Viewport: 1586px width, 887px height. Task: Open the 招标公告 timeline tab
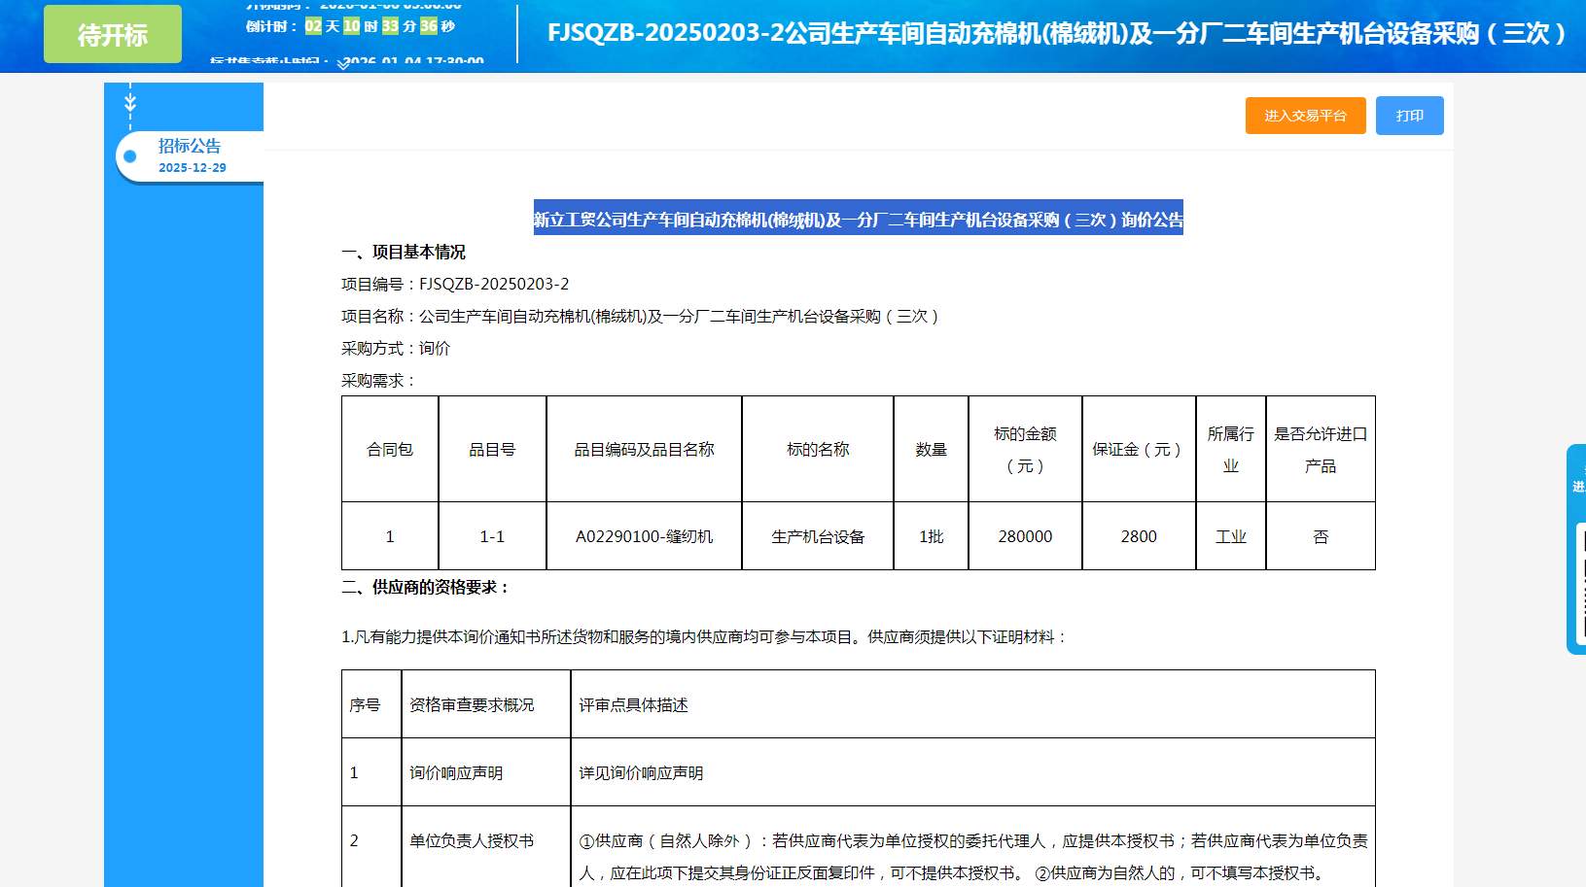190,147
